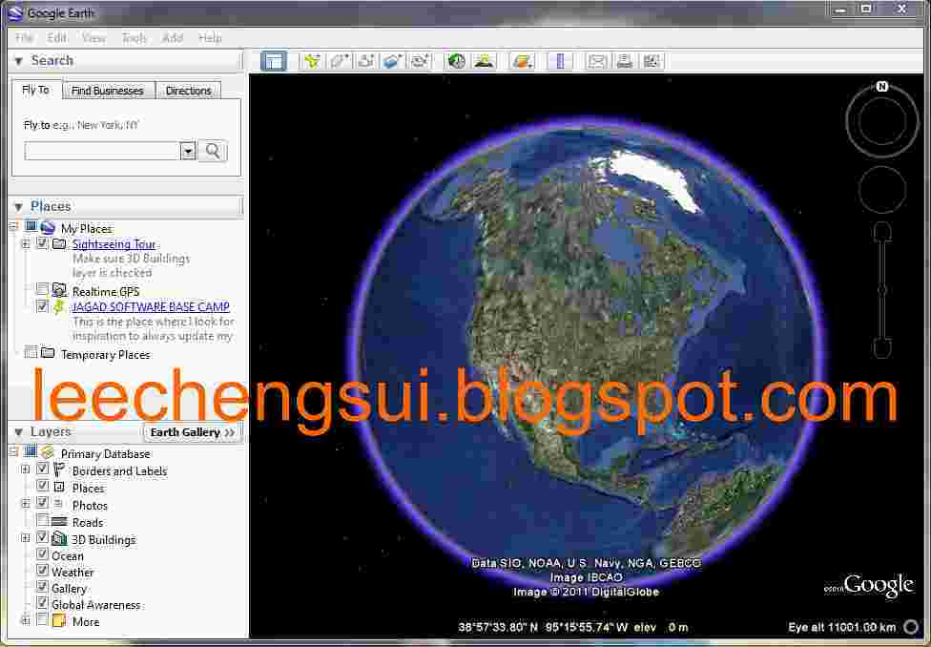Image resolution: width=931 pixels, height=647 pixels.
Task: Click the Earth Gallery button
Action: [x=193, y=432]
